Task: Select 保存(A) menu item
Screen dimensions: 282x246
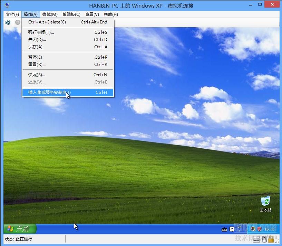Action: tap(68, 47)
